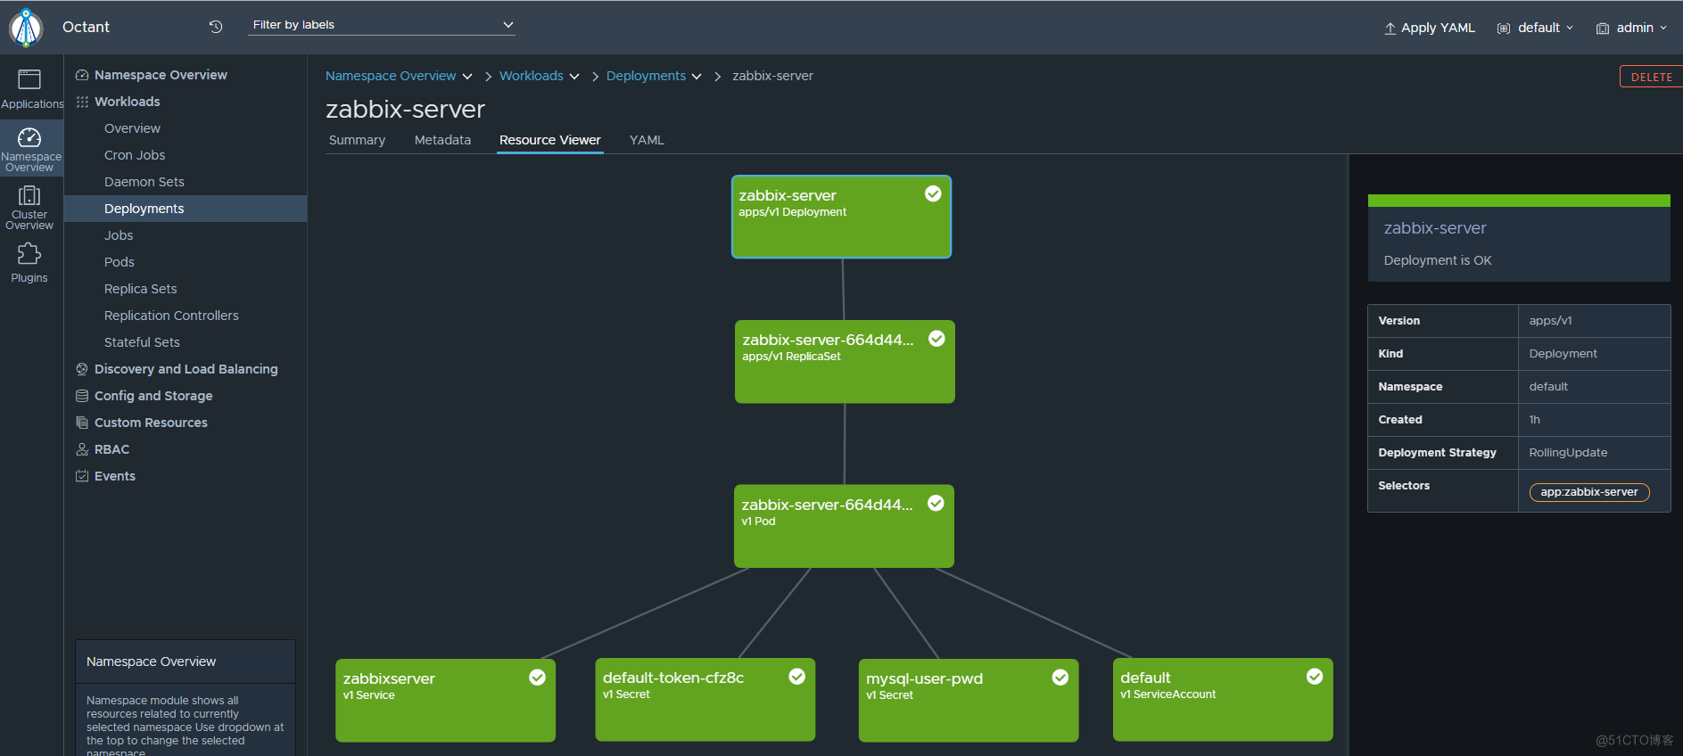This screenshot has height=756, width=1683.
Task: Select the default-token-cfz8c Secret node
Action: coord(705,700)
